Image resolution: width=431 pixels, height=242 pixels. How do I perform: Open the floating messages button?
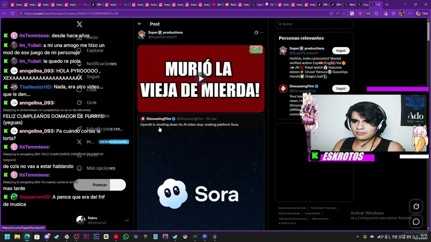tap(416, 222)
